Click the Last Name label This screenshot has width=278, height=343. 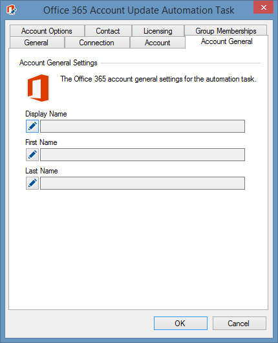[x=41, y=171]
